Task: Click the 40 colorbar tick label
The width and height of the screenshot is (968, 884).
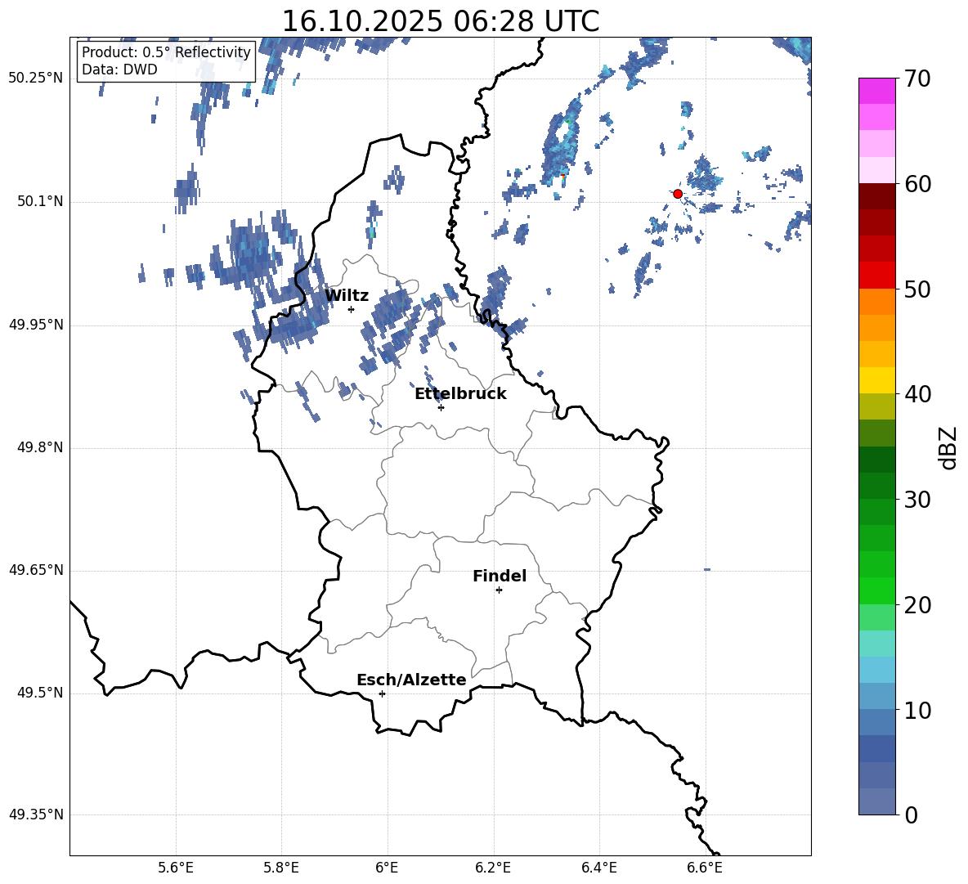Action: [x=917, y=394]
